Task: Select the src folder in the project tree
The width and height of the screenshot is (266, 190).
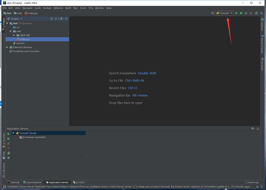Action: point(16,27)
